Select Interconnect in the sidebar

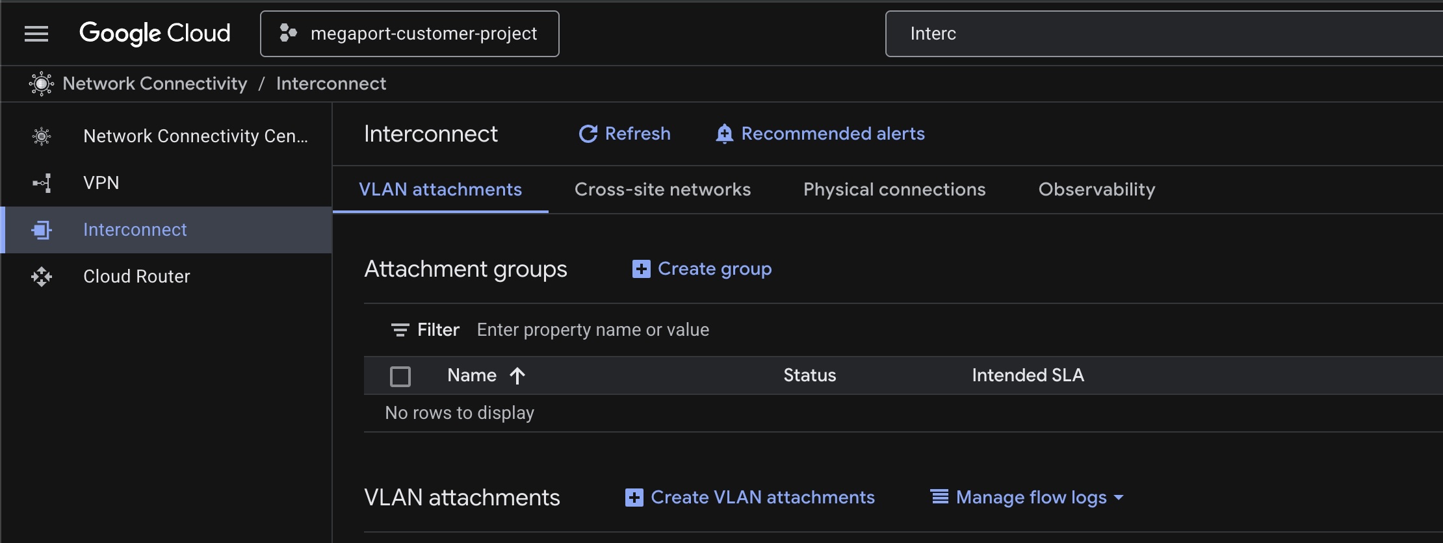click(166, 230)
